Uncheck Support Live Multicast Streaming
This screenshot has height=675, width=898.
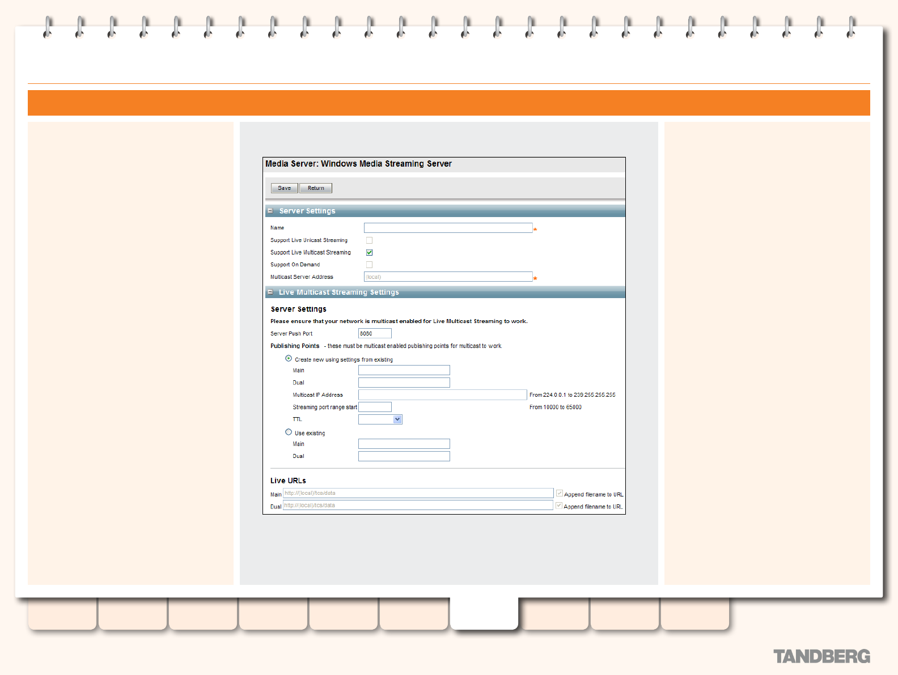(369, 252)
